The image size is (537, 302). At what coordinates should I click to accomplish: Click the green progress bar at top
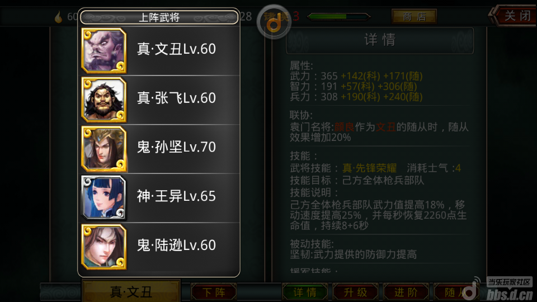339,16
